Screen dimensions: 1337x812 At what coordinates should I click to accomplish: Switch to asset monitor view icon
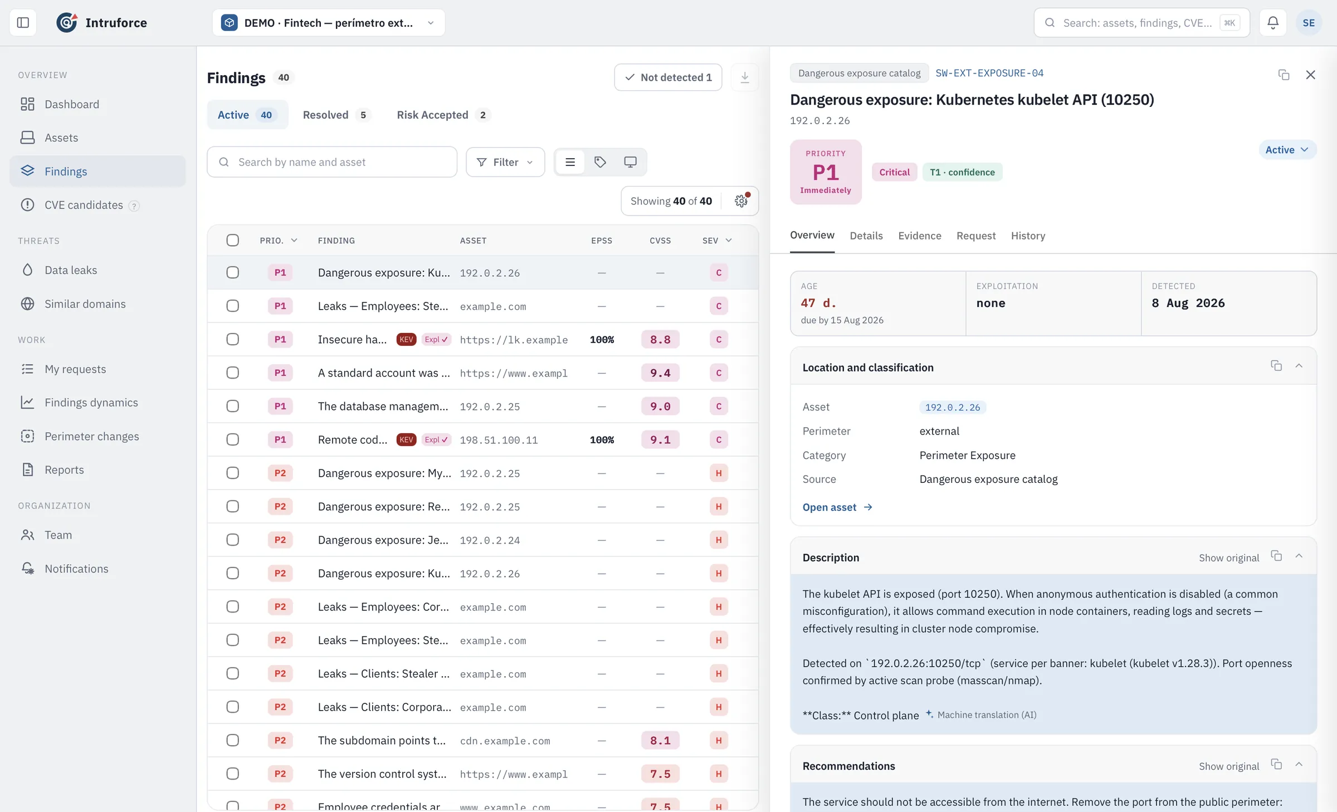(630, 162)
